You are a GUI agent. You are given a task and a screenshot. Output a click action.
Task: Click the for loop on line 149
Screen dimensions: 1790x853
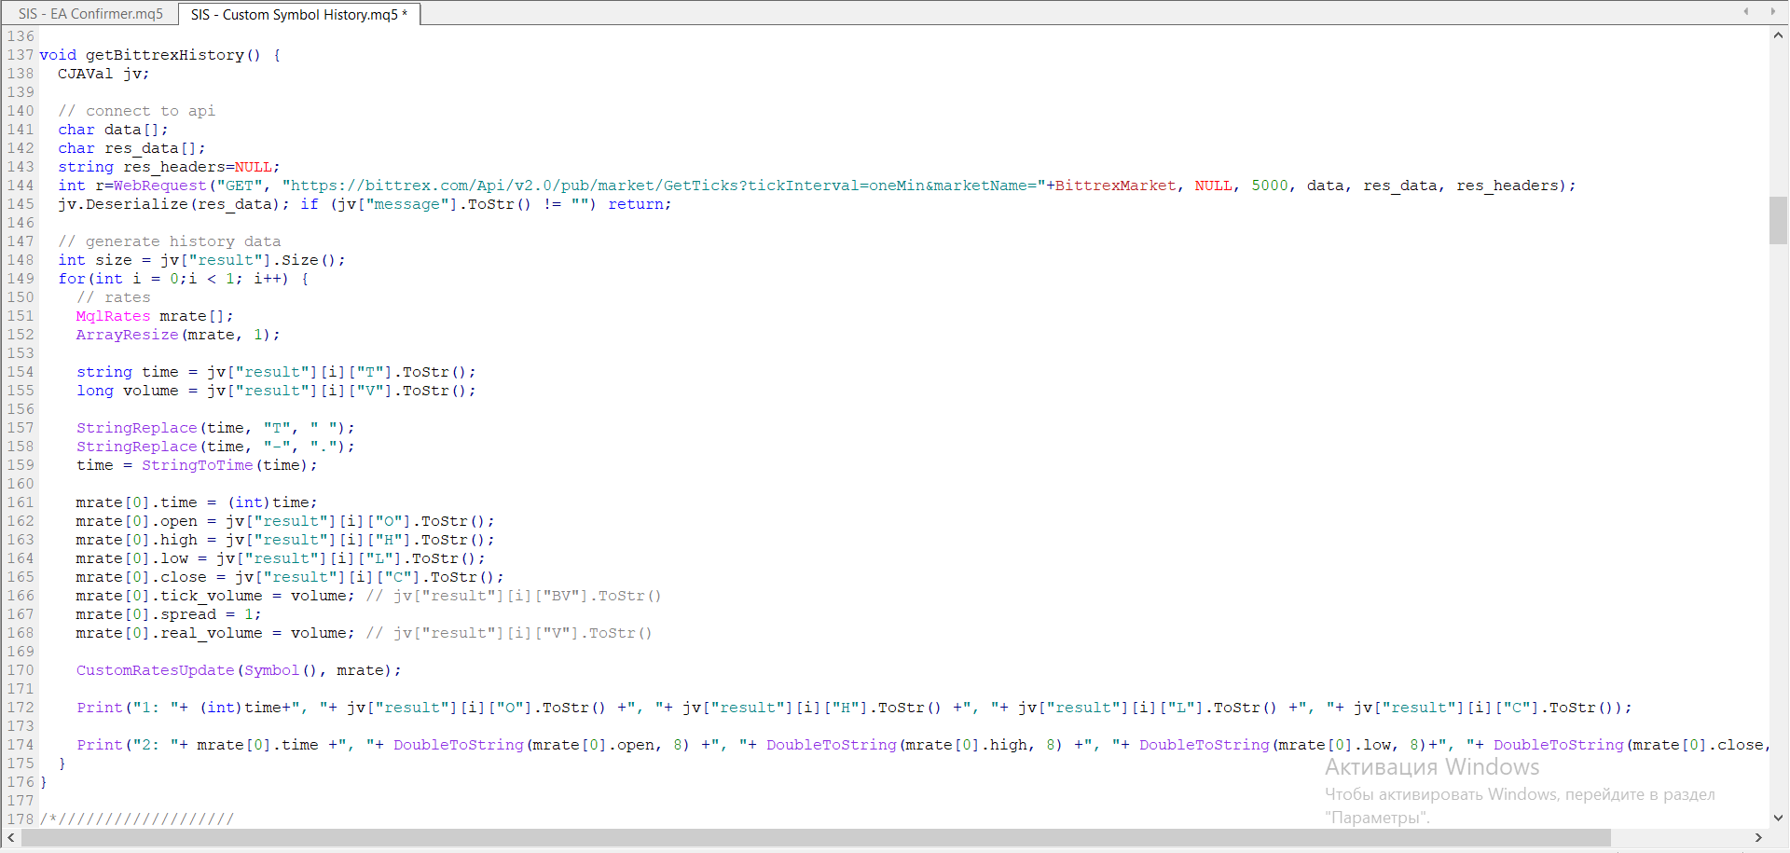click(x=183, y=279)
